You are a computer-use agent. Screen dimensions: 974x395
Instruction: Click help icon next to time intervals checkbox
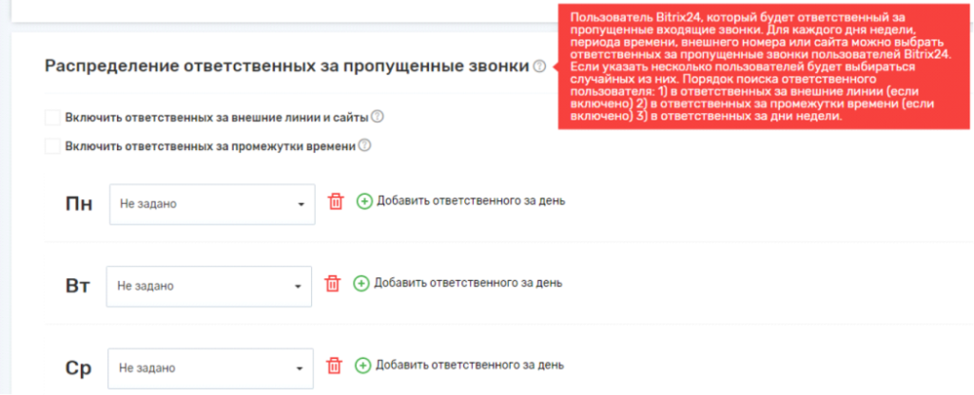tap(364, 146)
